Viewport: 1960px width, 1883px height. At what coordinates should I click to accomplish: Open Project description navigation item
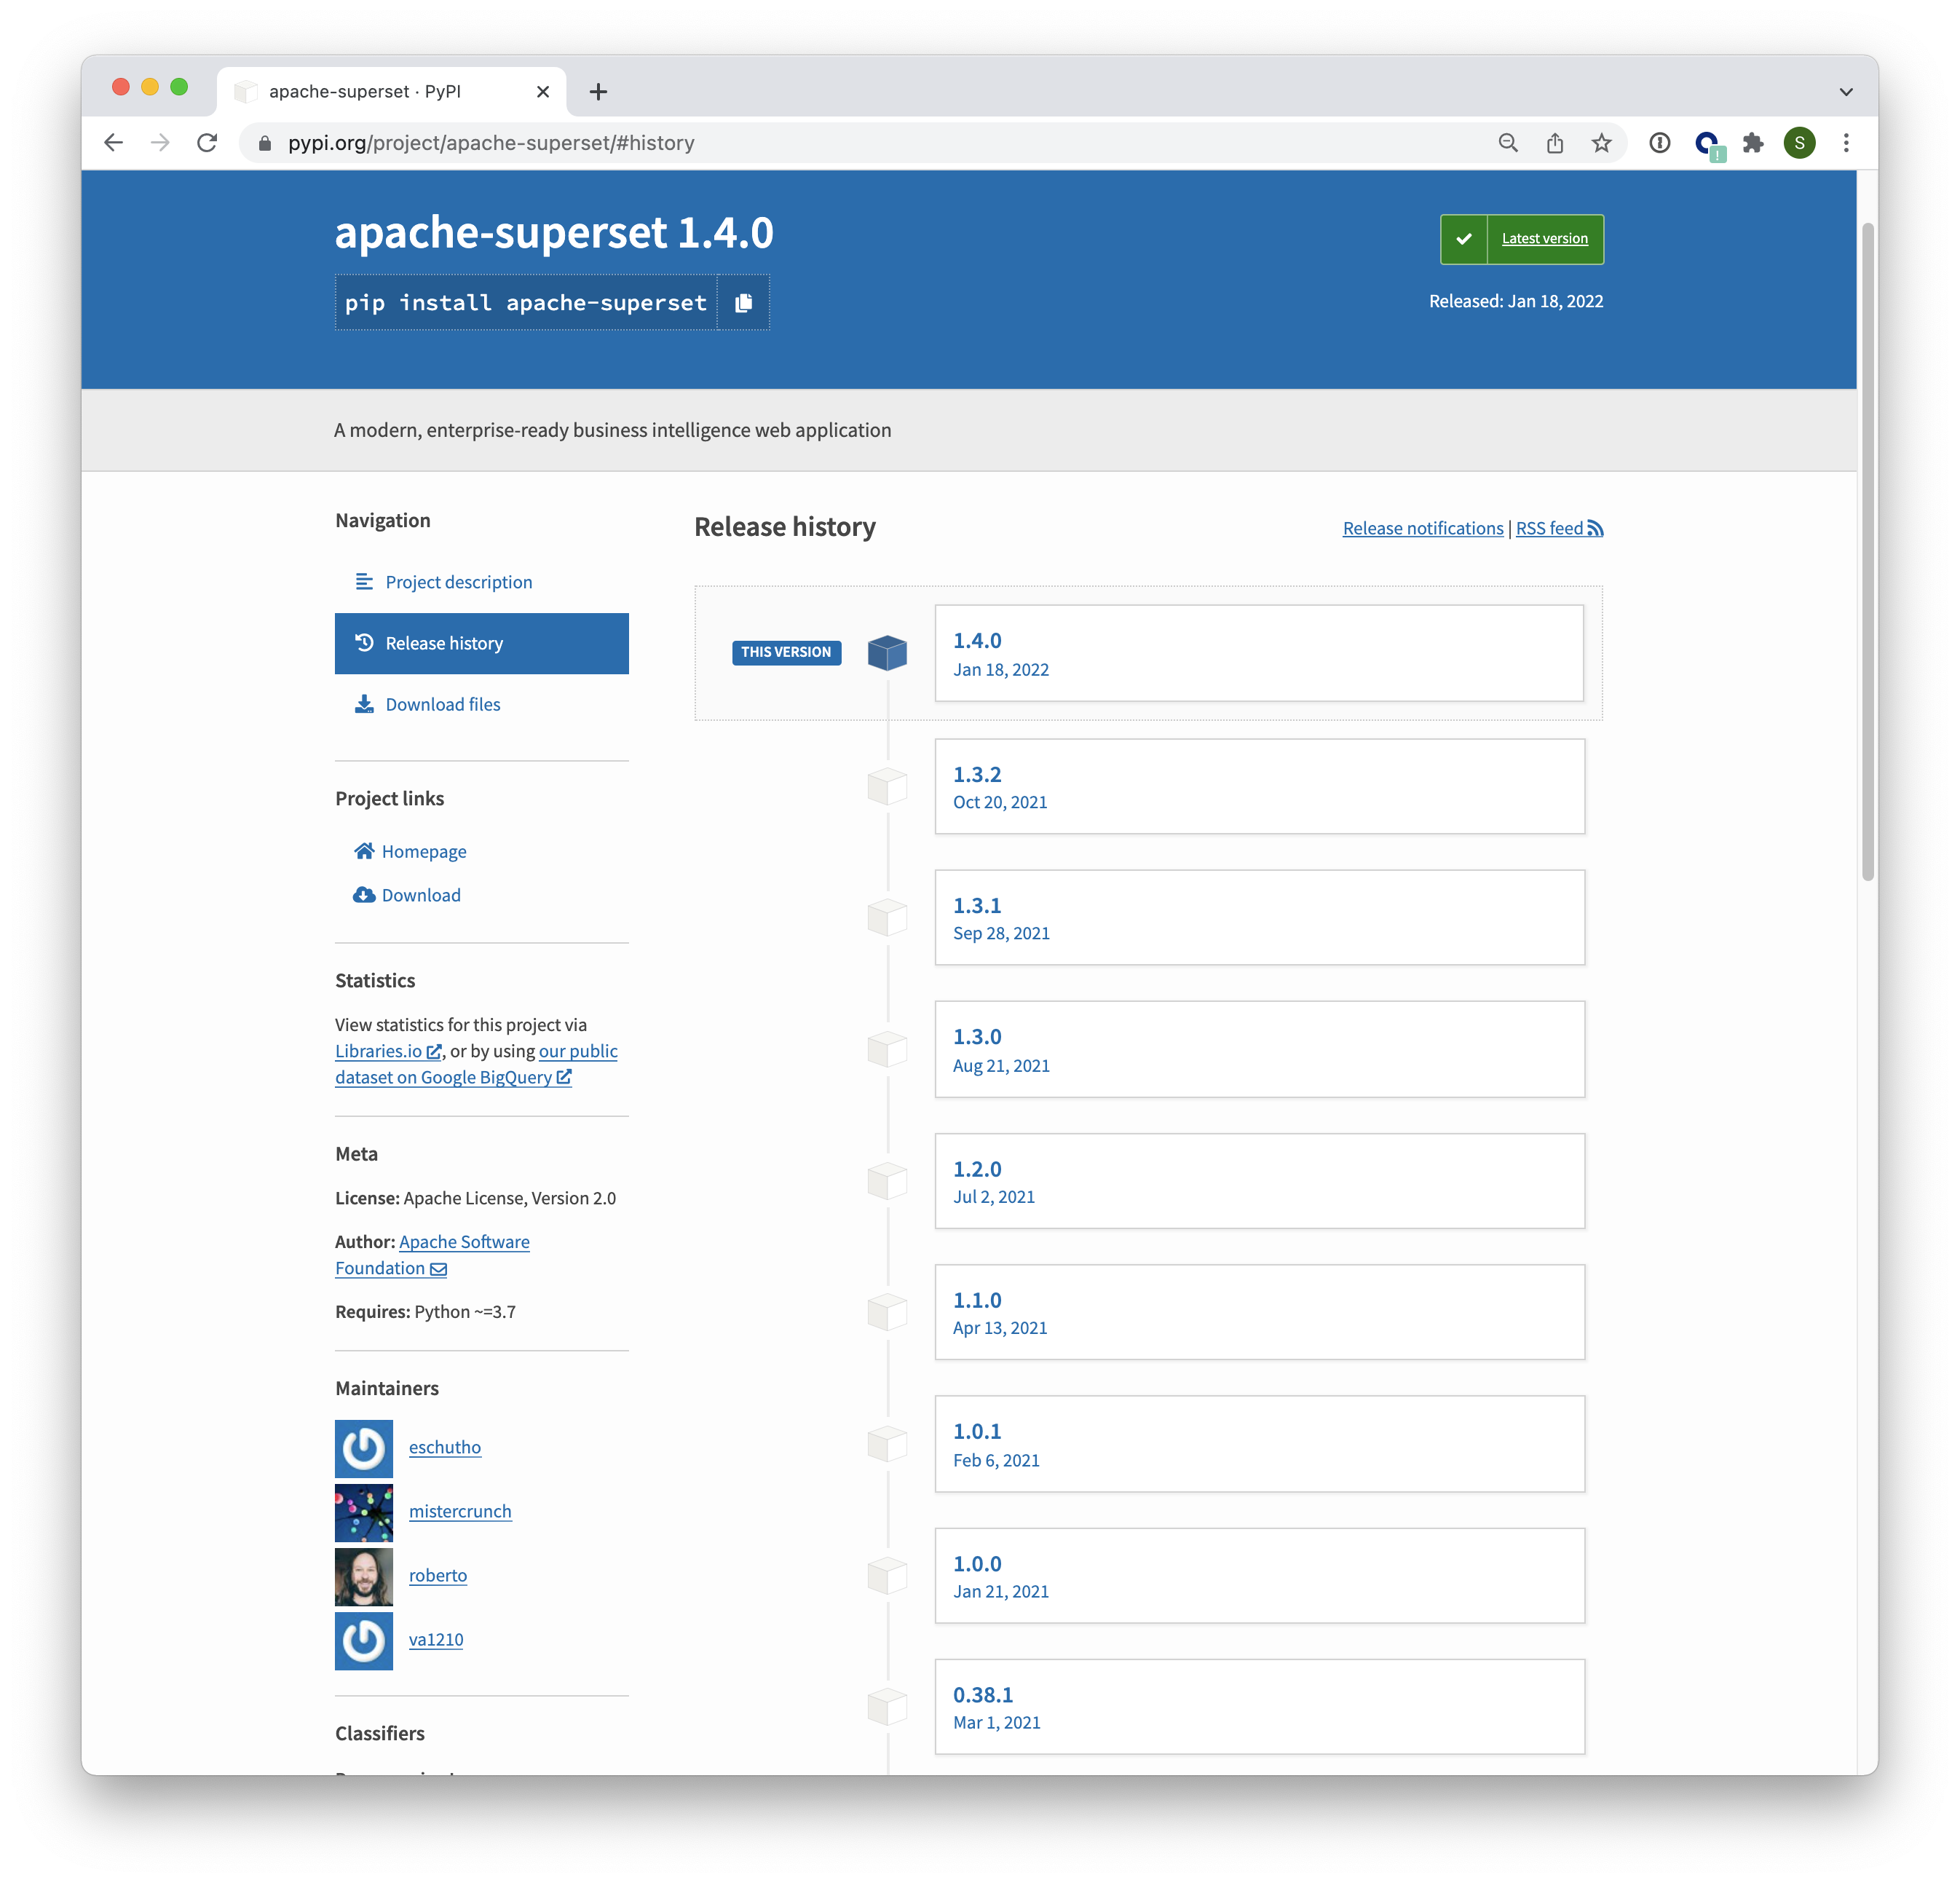click(x=458, y=582)
